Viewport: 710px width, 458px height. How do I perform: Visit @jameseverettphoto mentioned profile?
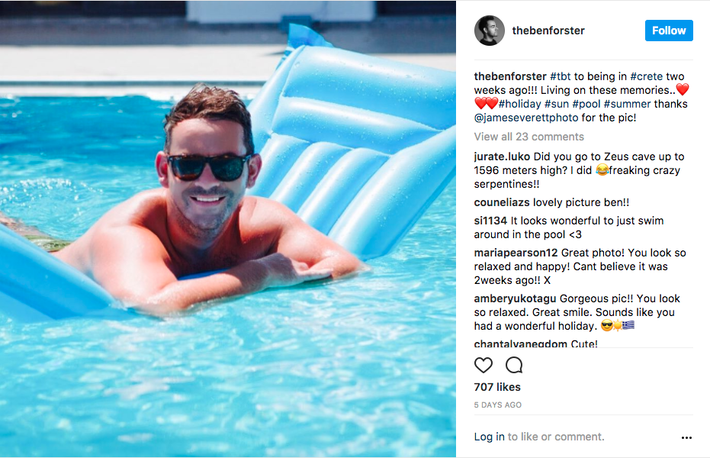click(x=526, y=118)
